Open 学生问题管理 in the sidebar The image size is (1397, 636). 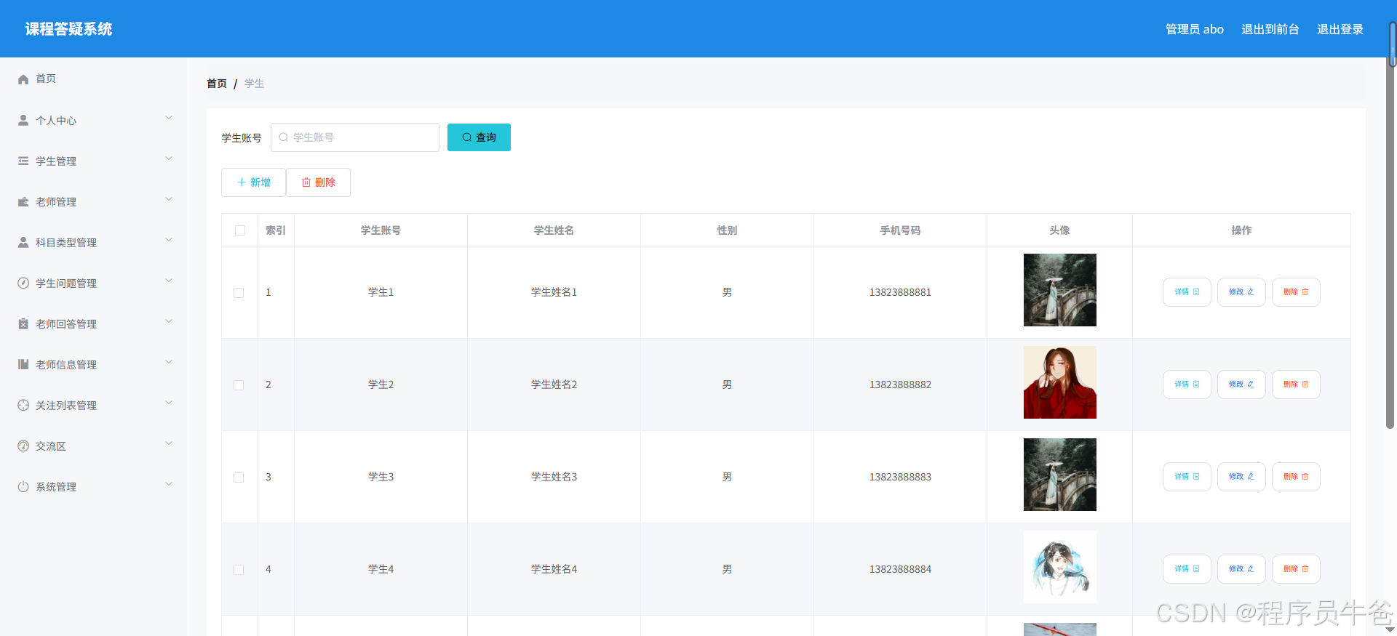click(x=93, y=283)
